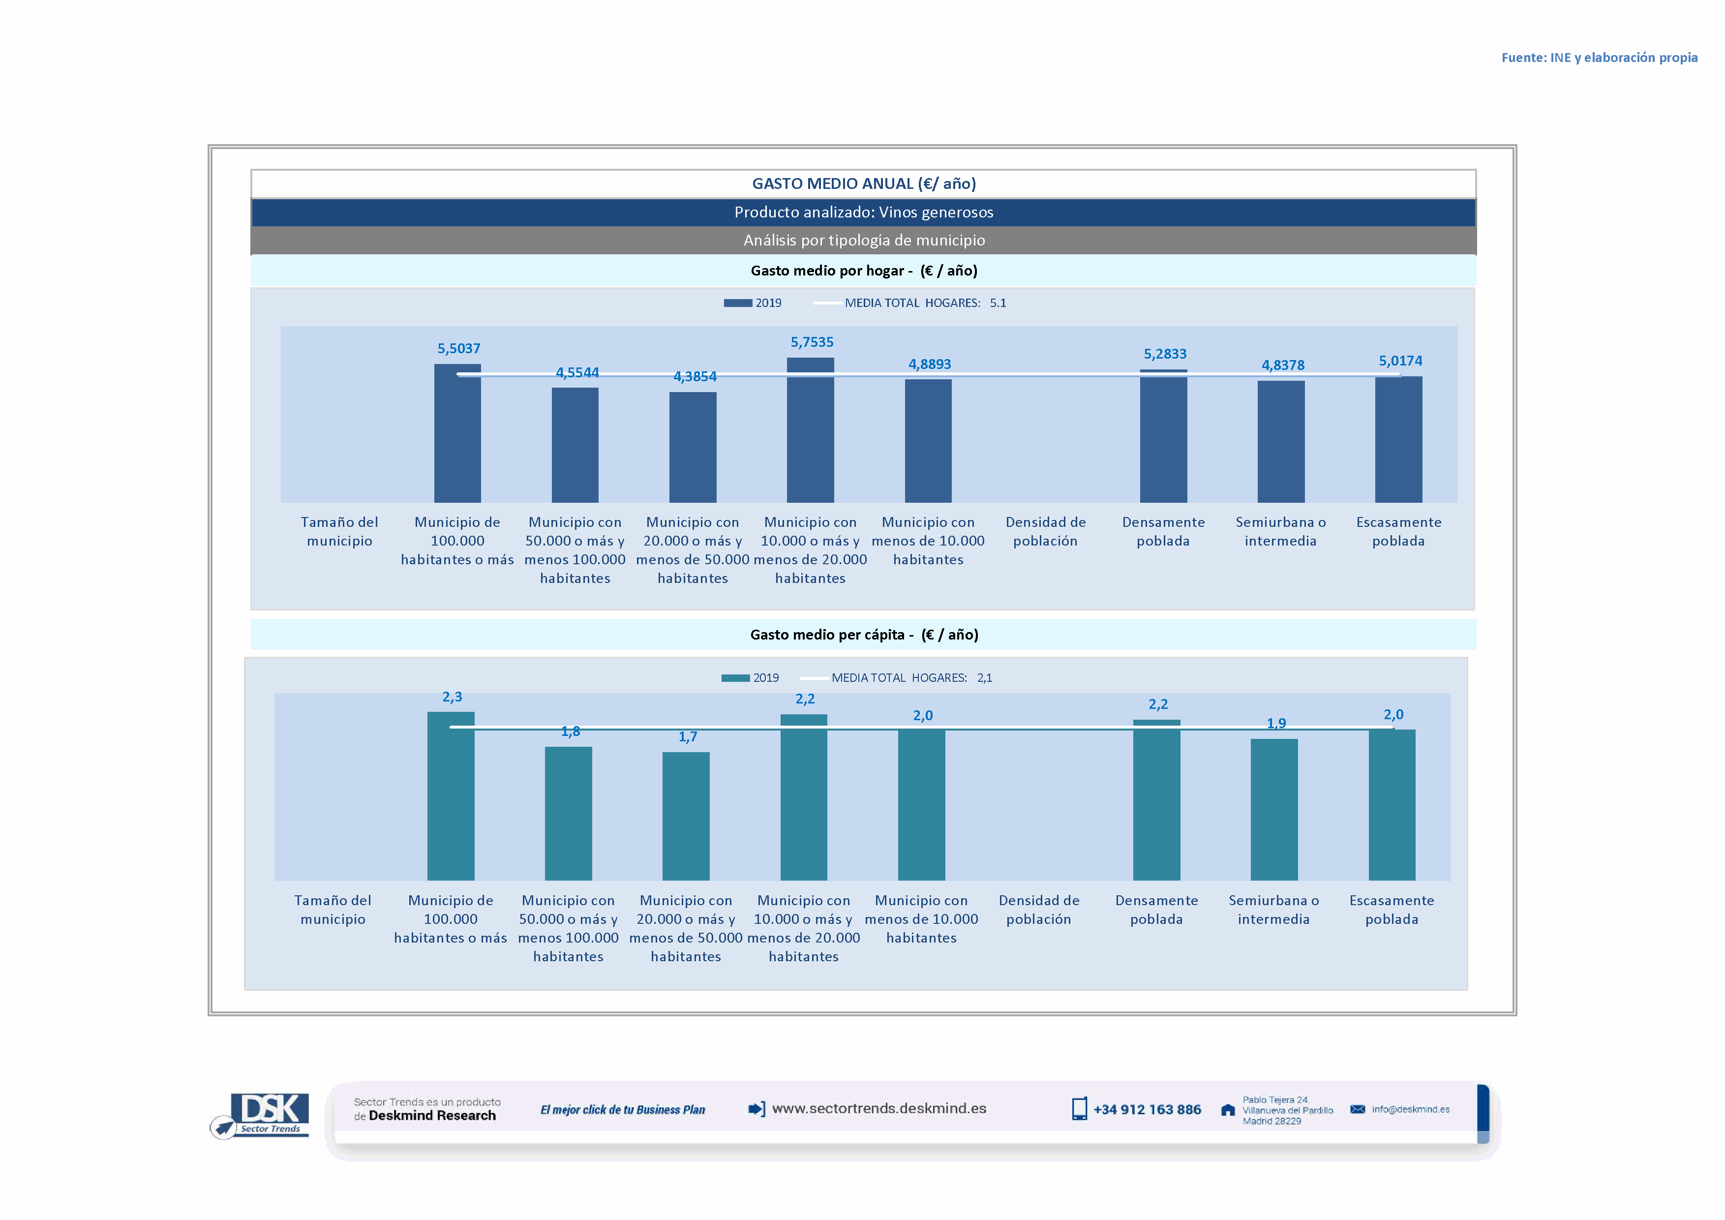1725x1220 pixels.
Task: Click the house address icon in footer
Action: pos(1228,1110)
